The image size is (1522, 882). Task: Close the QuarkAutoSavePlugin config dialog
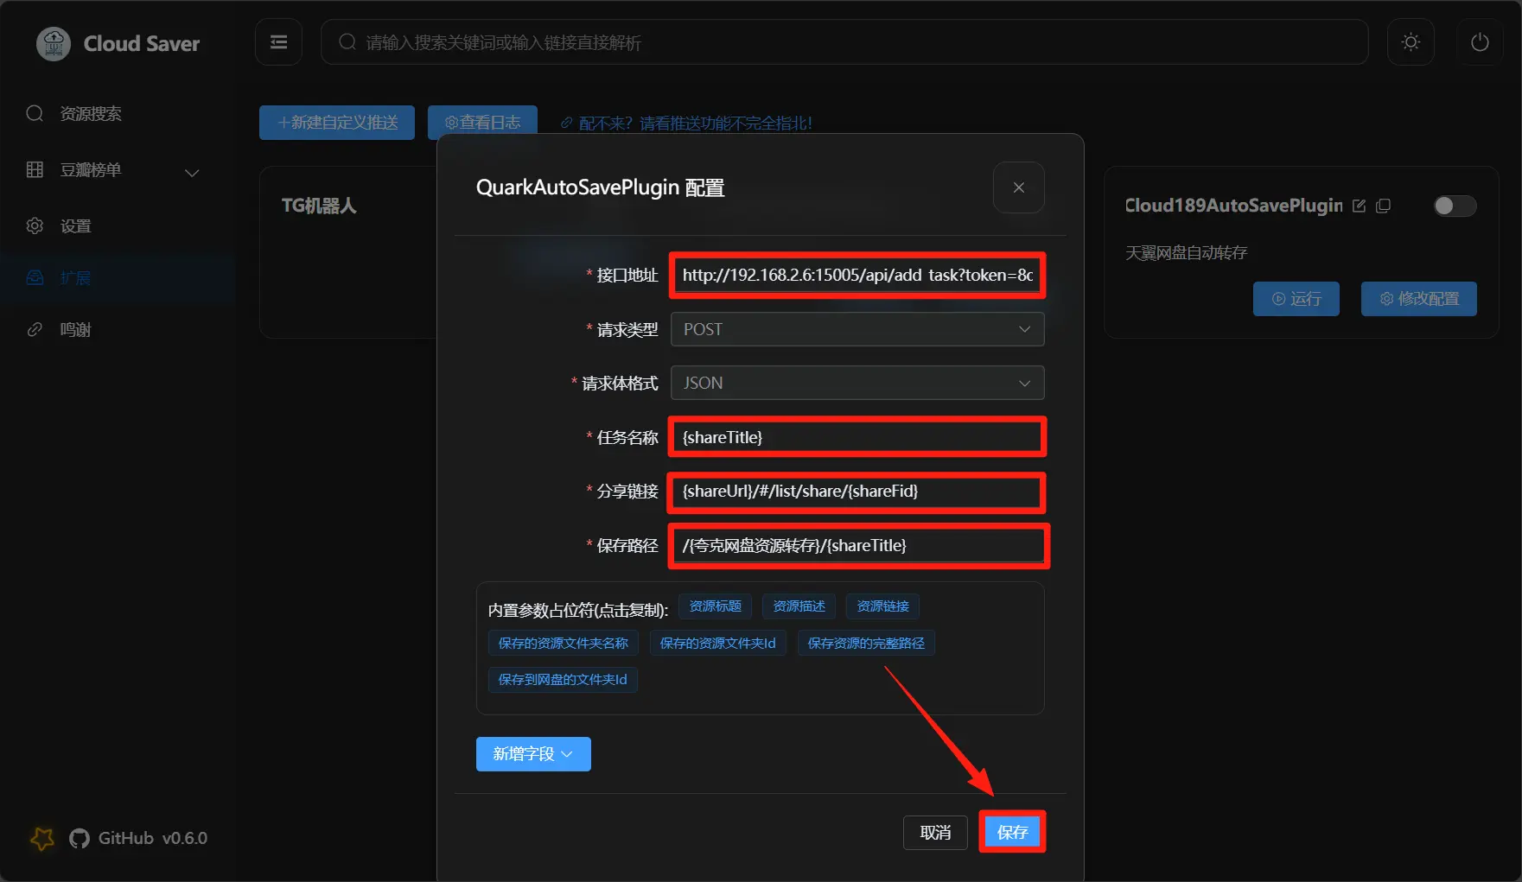click(1018, 187)
